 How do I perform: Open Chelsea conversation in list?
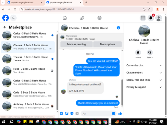(x=28, y=47)
